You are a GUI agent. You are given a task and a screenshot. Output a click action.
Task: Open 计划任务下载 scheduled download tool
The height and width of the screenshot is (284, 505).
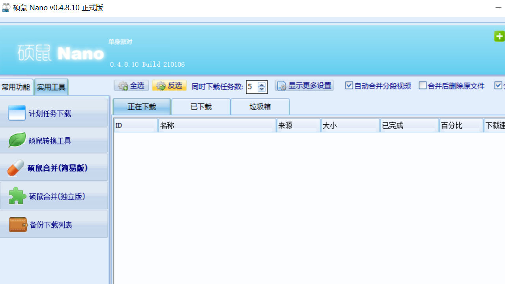point(54,113)
